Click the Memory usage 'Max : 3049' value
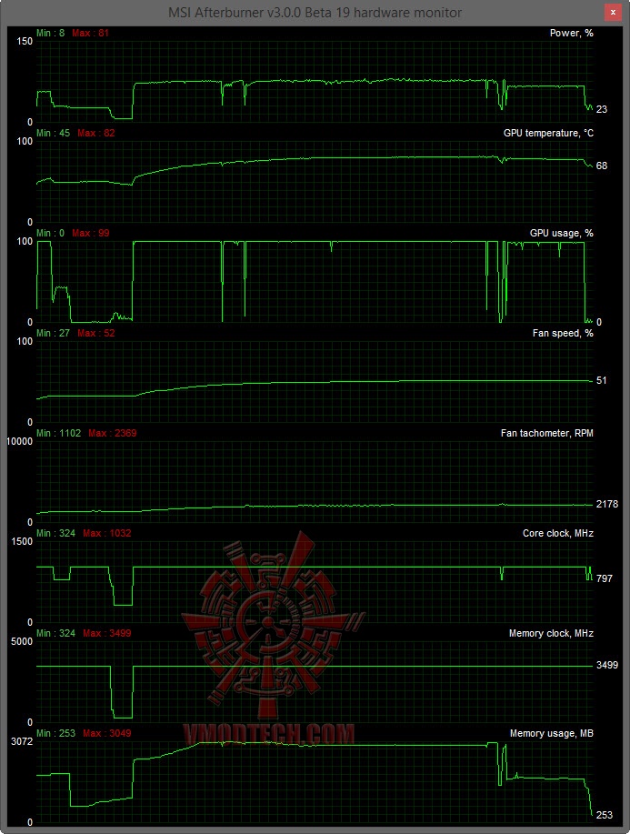Viewport: 630px width, 834px height. (x=107, y=733)
